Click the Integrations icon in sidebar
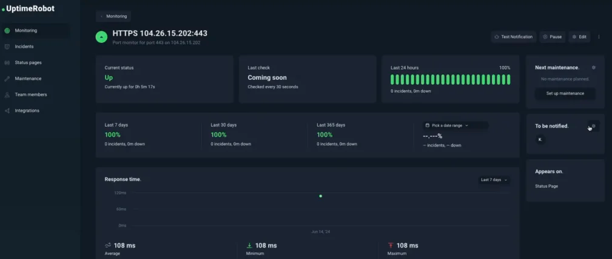The image size is (612, 259). coord(7,111)
